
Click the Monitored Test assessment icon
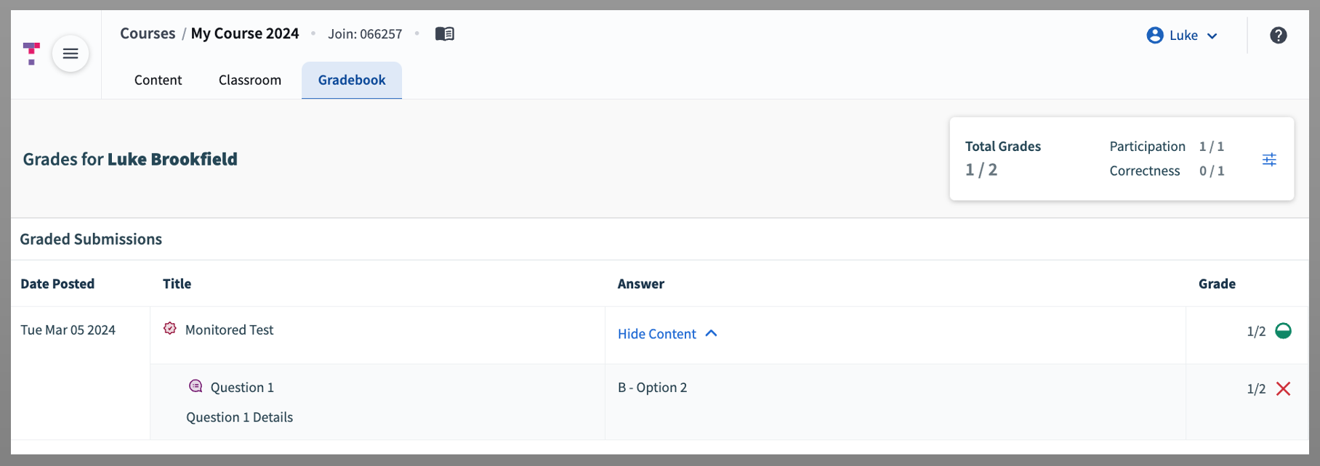(169, 329)
